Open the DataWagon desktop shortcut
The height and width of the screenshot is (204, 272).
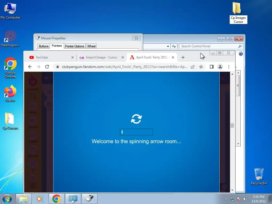pos(10,39)
